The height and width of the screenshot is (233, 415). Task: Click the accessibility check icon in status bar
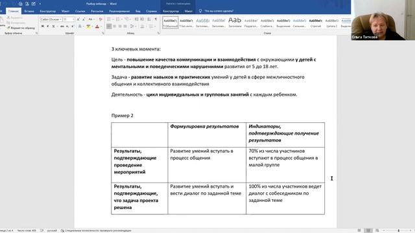click(62, 230)
